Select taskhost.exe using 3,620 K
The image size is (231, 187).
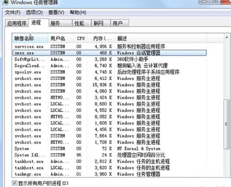pos(110,168)
